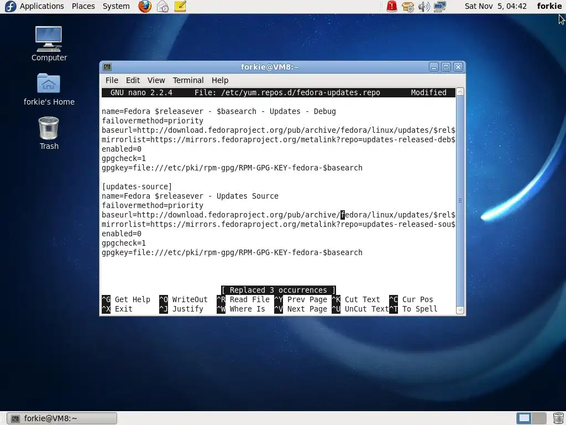Screen dimensions: 566x425
Task: Click the ^V Next Page shortcut label
Action: pos(301,309)
